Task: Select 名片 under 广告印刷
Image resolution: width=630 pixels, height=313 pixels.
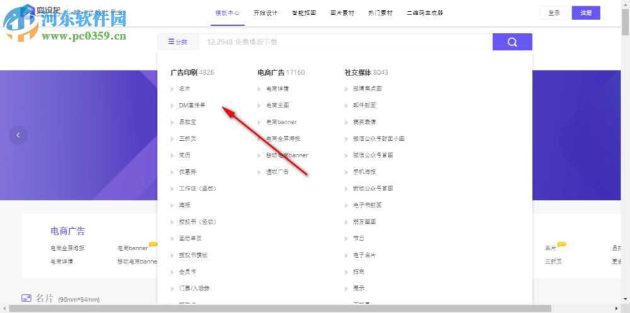Action: (x=185, y=89)
